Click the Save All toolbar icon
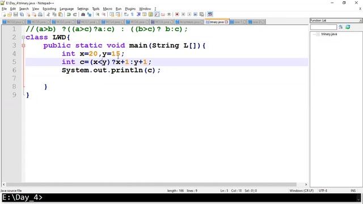Screen dimensions: 363x204 pos(22,14)
